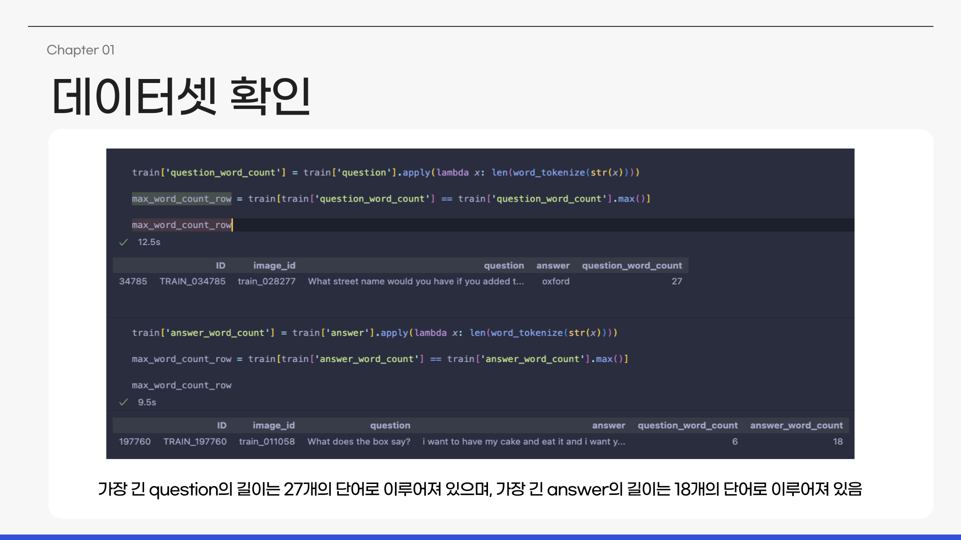961x540 pixels.
Task: Select the highlighted max_word_count_row variable cell
Action: click(x=181, y=198)
